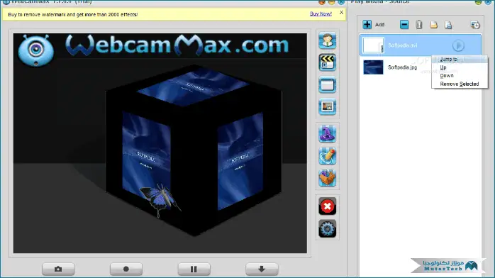Start recording with the round record button
This screenshot has height=278, width=495.
(x=126, y=269)
